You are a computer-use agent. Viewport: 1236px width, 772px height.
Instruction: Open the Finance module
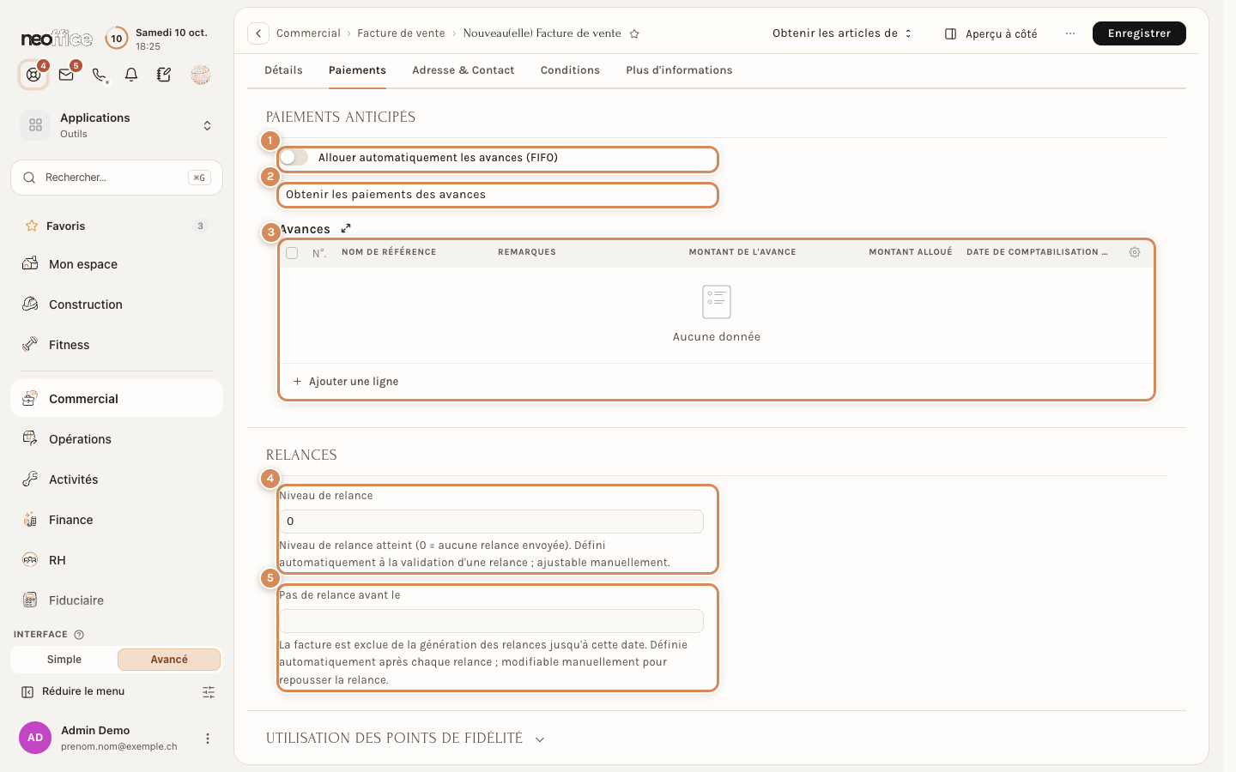pyautogui.click(x=117, y=520)
